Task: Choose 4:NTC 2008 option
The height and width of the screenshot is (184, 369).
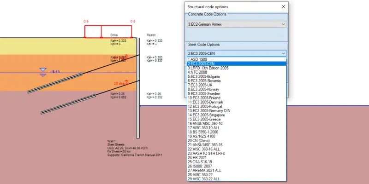Action: (237, 72)
